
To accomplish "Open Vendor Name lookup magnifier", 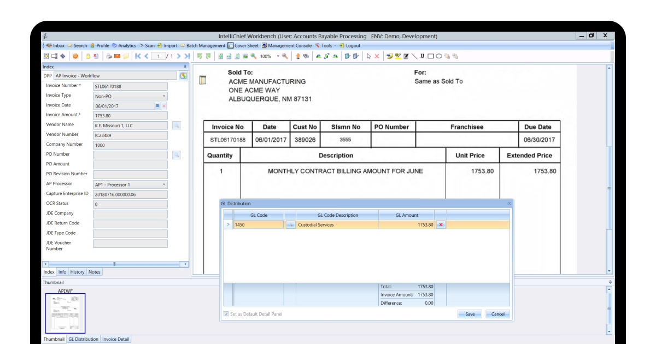I will 176,126.
